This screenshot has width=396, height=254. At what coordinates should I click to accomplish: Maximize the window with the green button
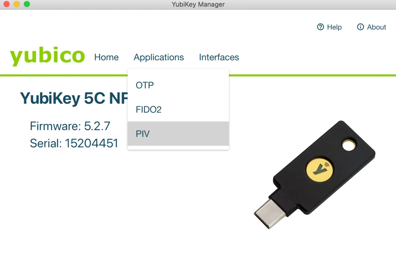(x=27, y=4)
